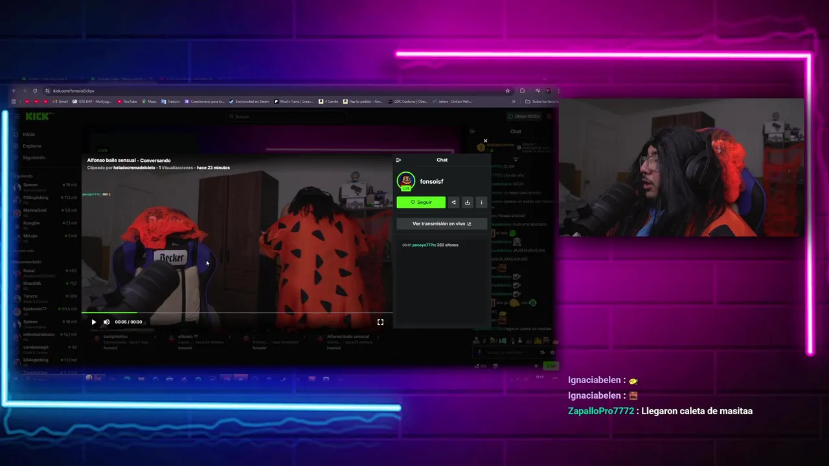
Task: Open the fonsoisf channel name link
Action: click(x=431, y=181)
